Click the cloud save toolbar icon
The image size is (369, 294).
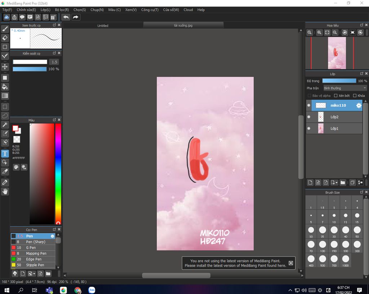pyautogui.click(x=6, y=17)
